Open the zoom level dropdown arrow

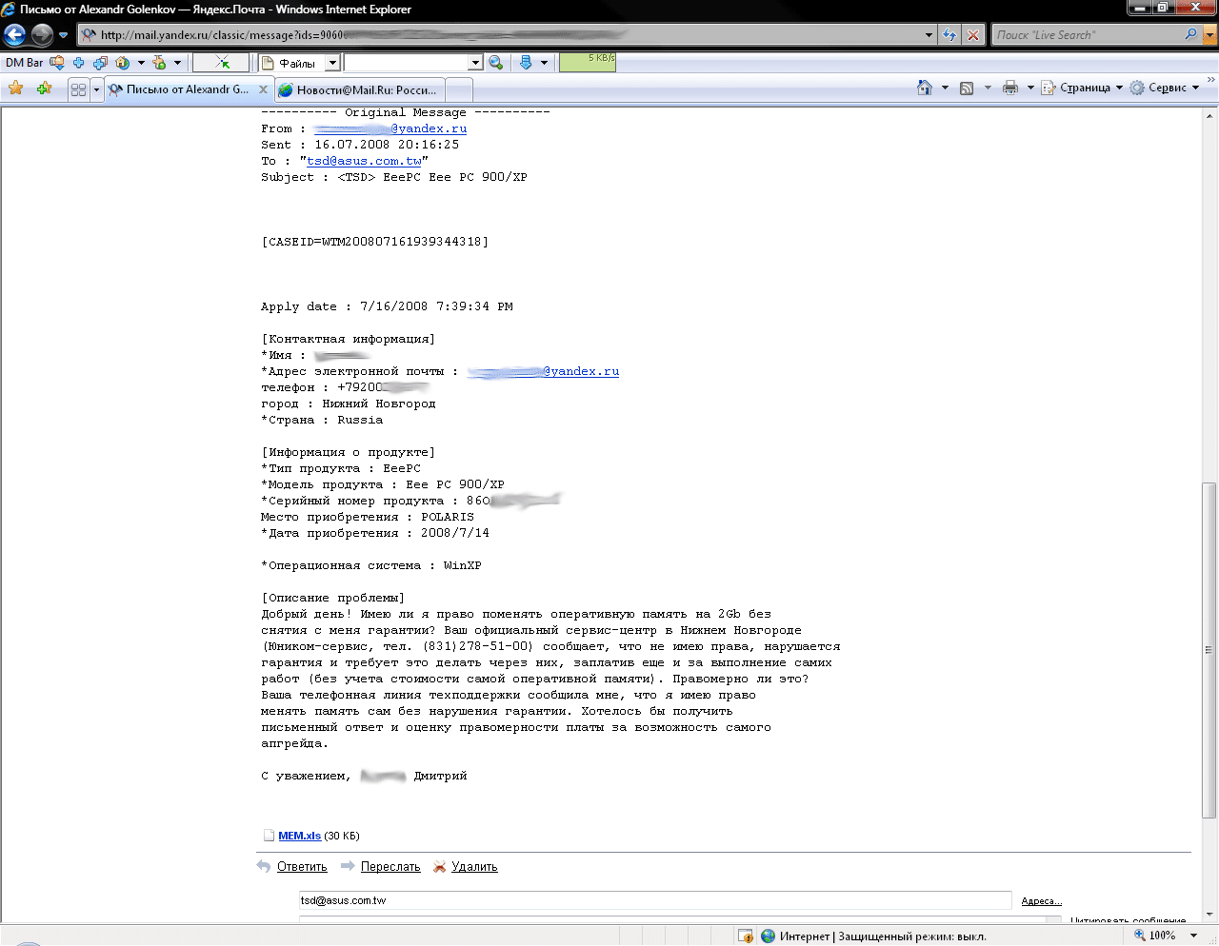tap(1194, 936)
